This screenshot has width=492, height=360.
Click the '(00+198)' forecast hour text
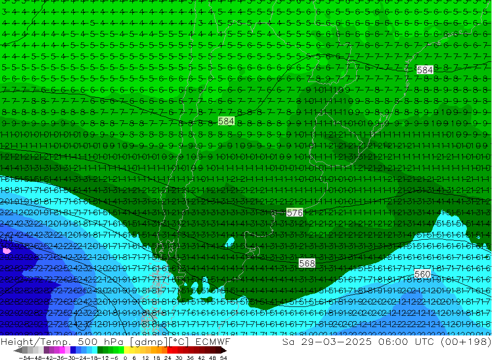pos(465,342)
